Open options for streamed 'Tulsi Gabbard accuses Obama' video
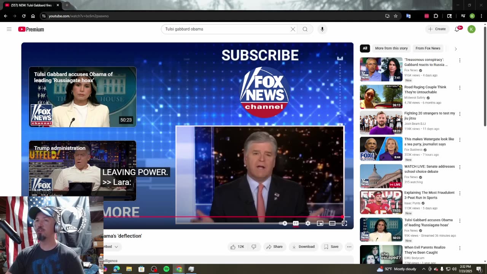The height and width of the screenshot is (274, 487). coord(460,221)
